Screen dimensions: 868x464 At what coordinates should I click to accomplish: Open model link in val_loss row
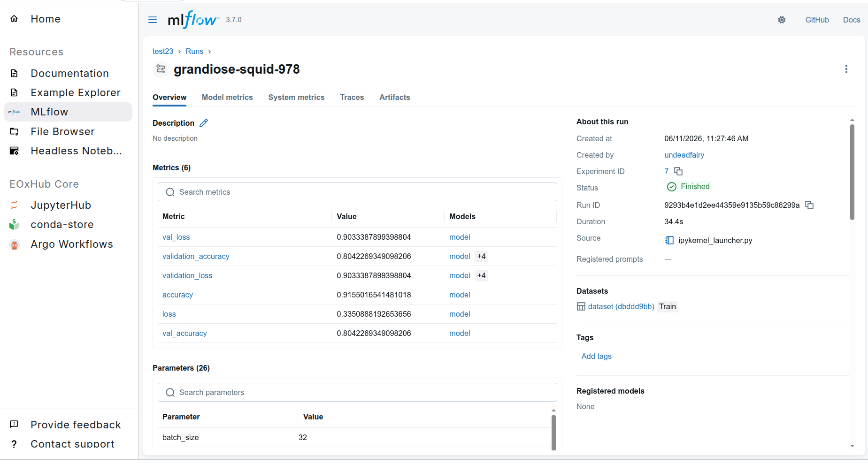coord(460,237)
